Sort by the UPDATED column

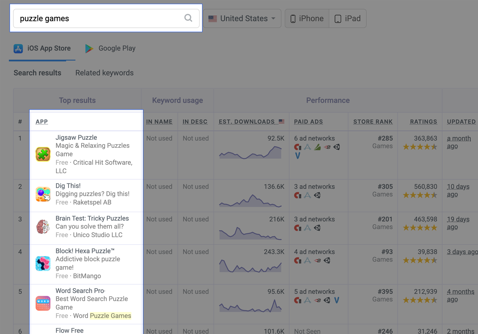tap(461, 122)
